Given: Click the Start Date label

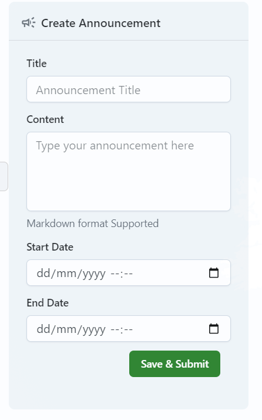Looking at the screenshot, I should 50,247.
